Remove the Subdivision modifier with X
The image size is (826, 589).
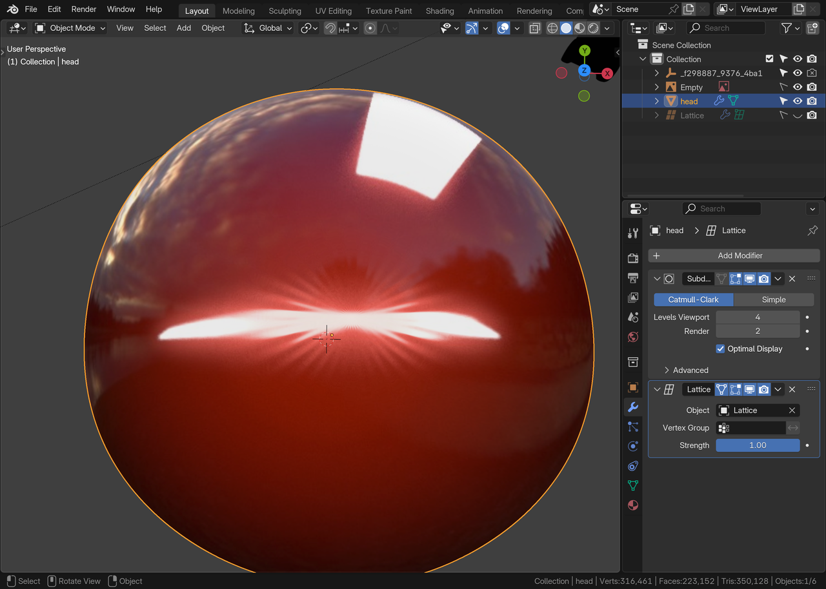coord(792,279)
